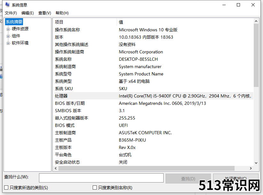Open the 查看(V) menu
This screenshot has width=263, height=195.
pos(45,13)
